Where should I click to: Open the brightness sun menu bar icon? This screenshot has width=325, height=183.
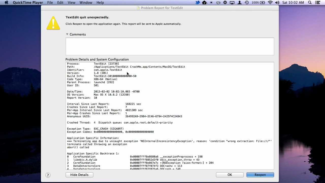click(211, 3)
